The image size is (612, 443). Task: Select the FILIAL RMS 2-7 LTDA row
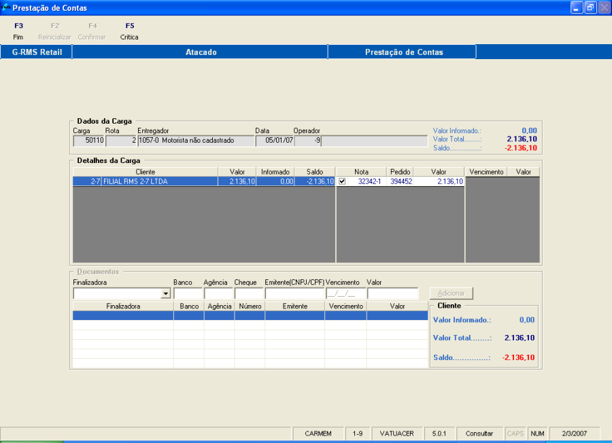click(x=204, y=181)
